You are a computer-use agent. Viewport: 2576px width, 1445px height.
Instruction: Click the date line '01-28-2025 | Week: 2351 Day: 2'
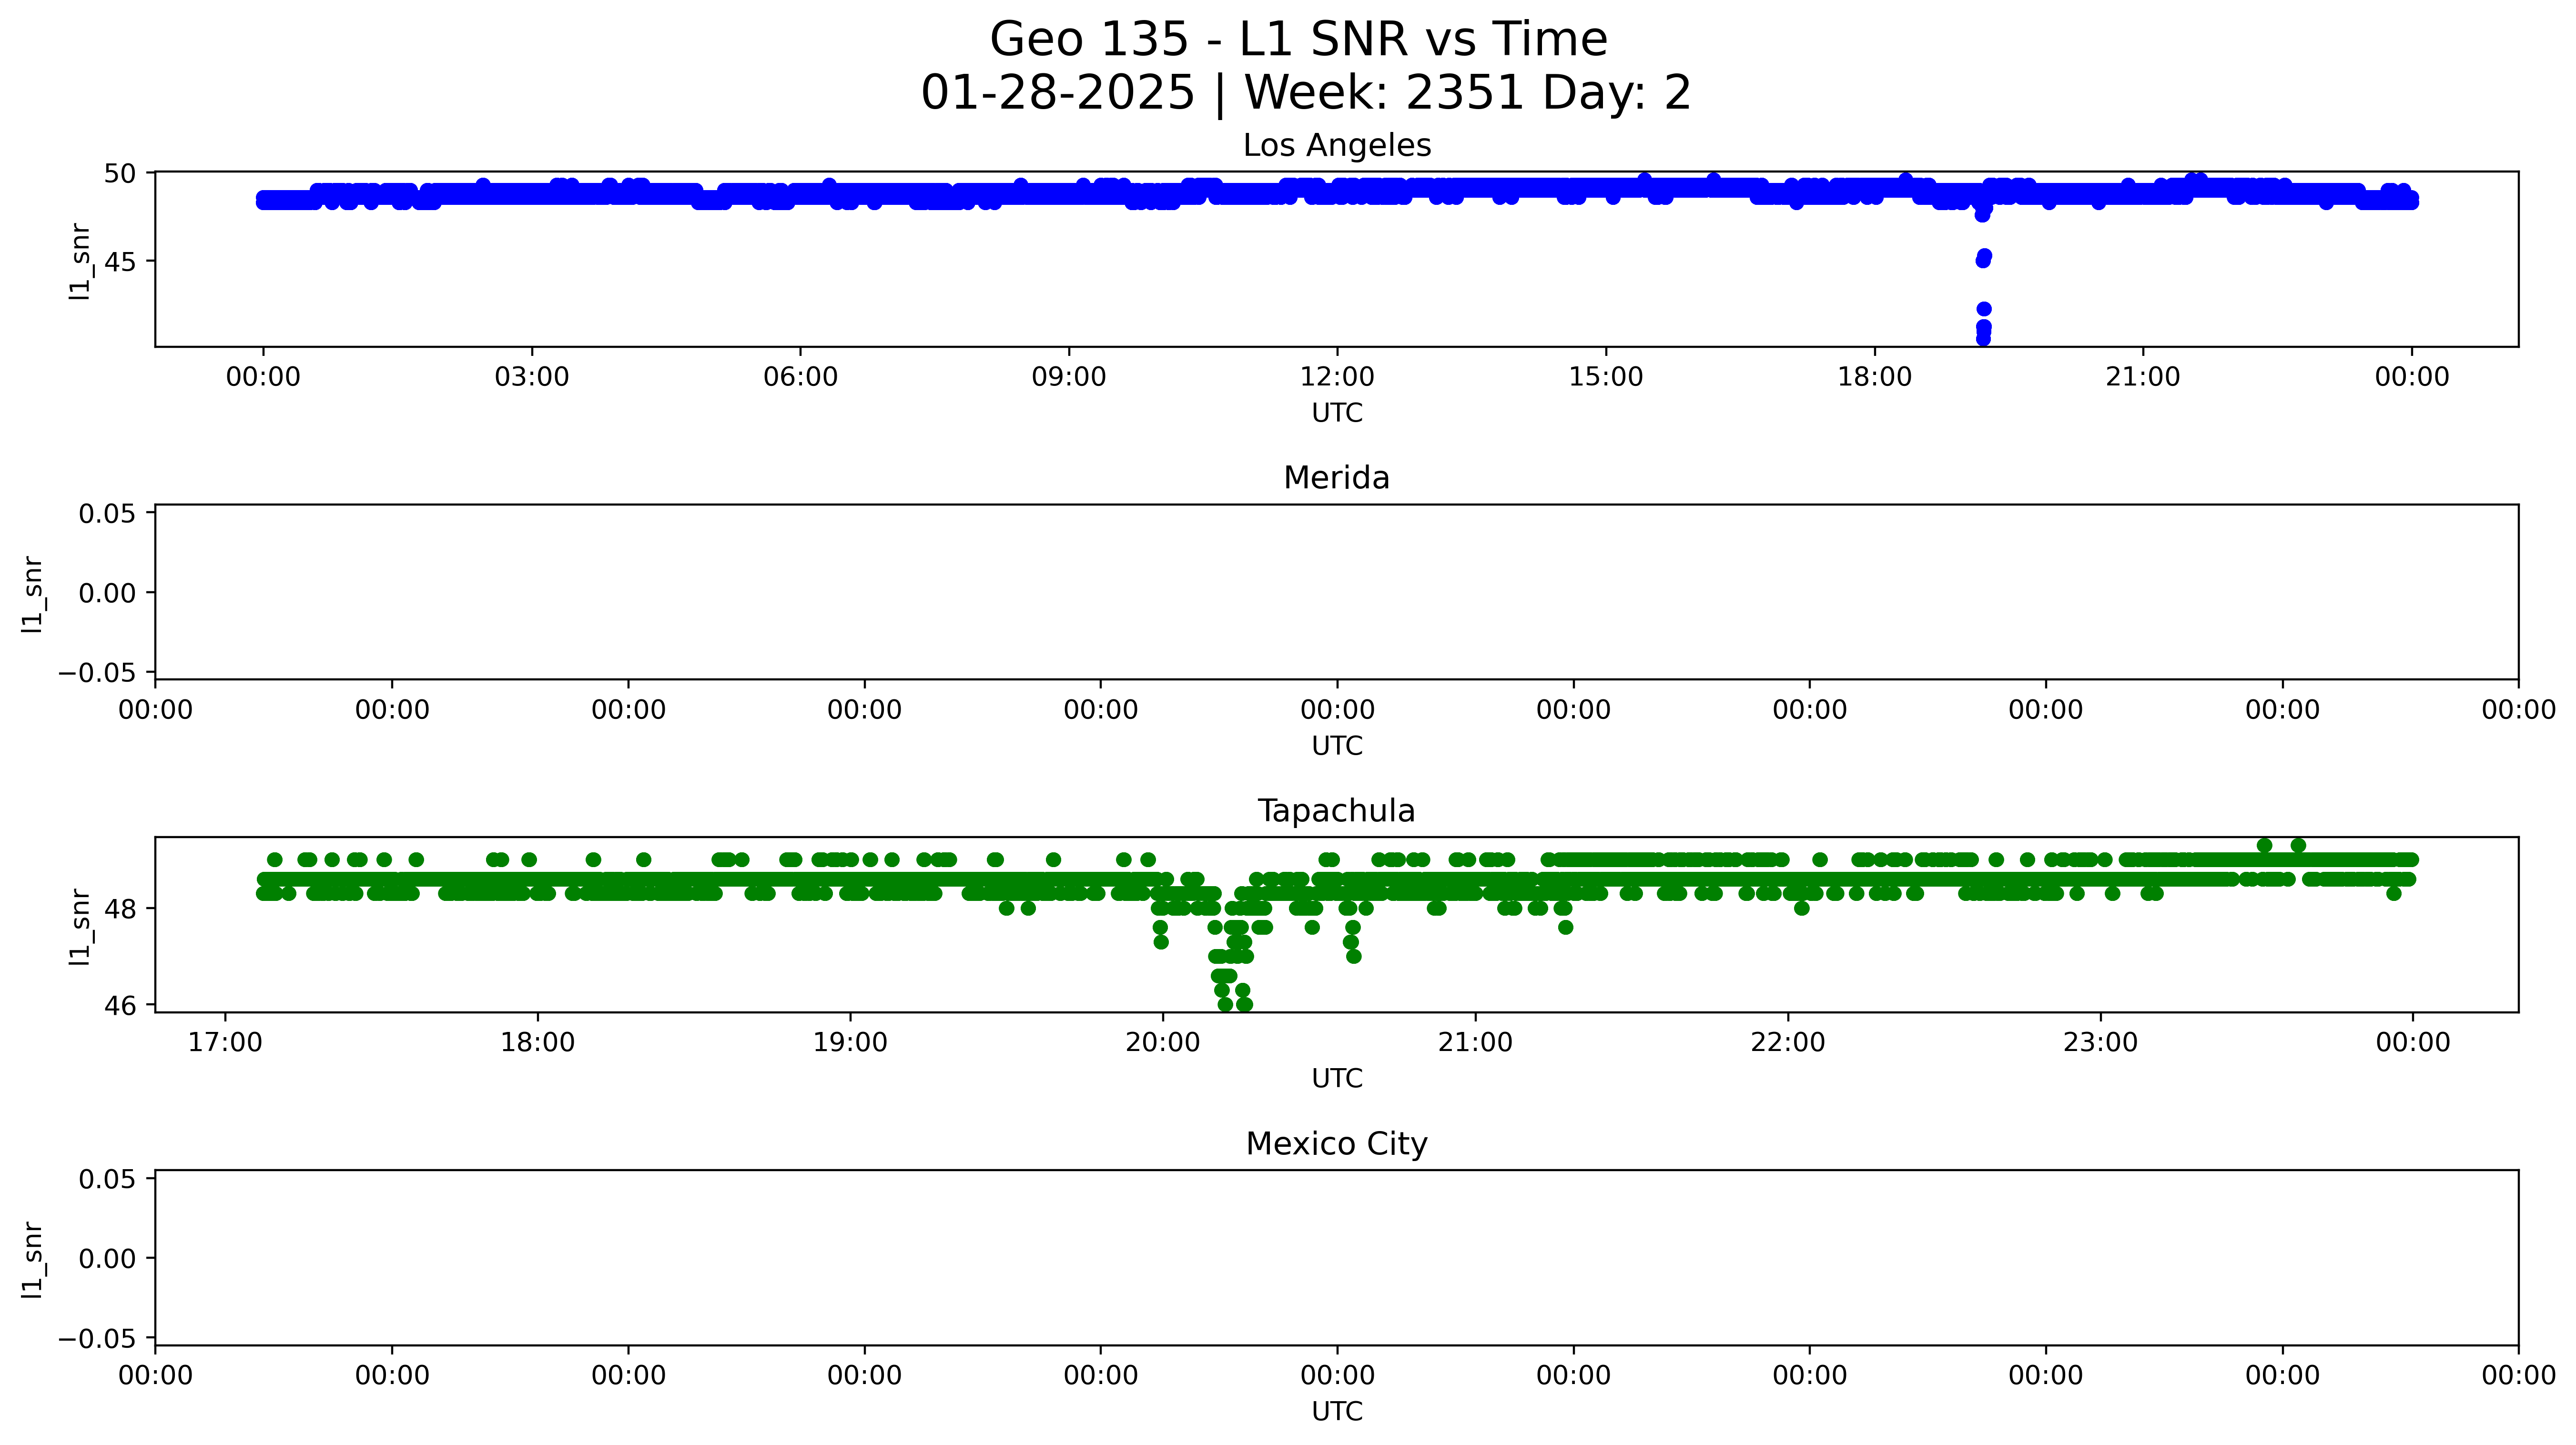click(x=1305, y=93)
